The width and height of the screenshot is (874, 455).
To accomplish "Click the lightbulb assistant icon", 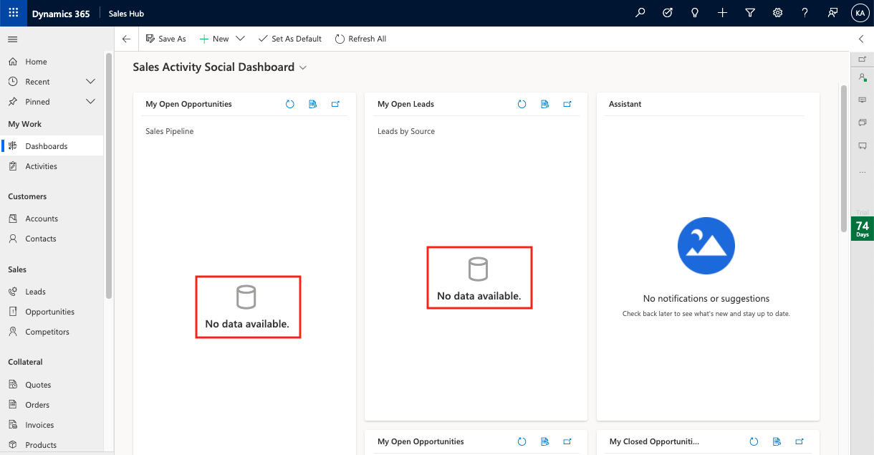I will pos(695,13).
